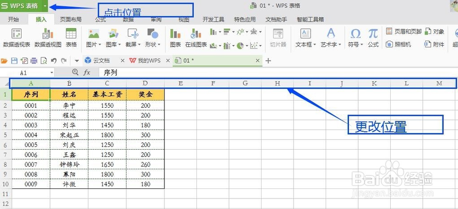The width and height of the screenshot is (458, 209).
Task: Close the 云文档 tab
Action: pos(122,61)
